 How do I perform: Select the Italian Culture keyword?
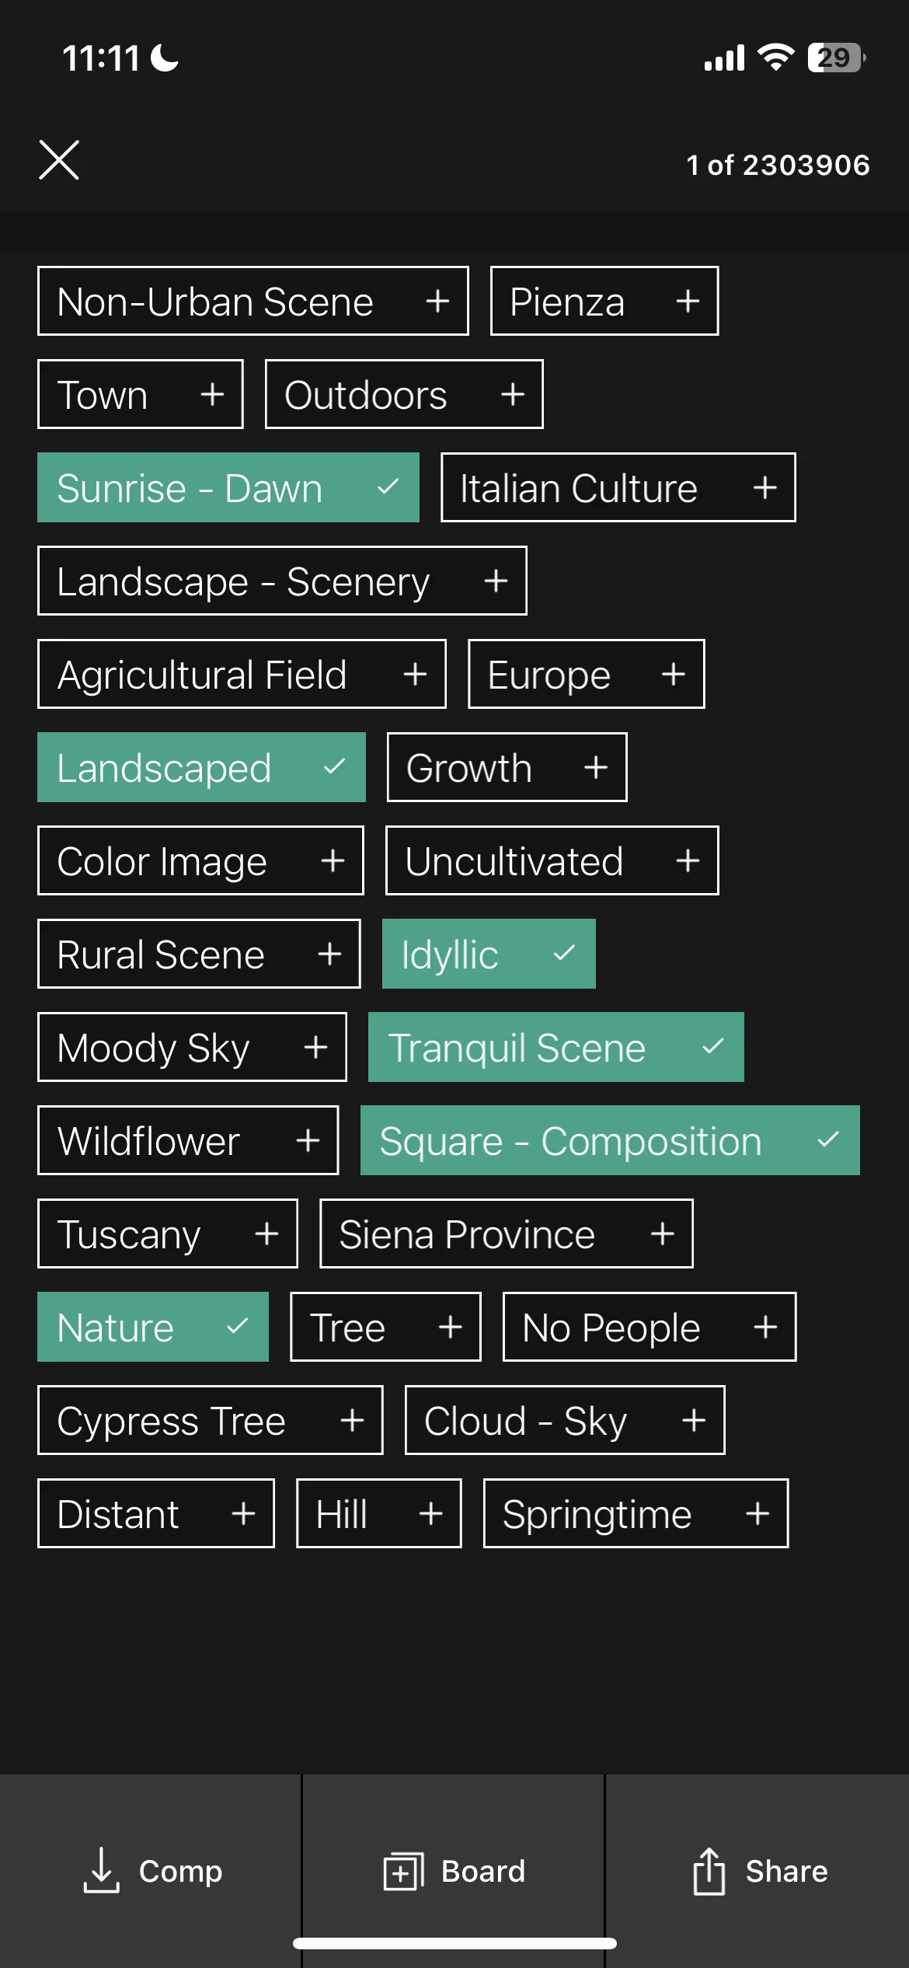pos(618,487)
